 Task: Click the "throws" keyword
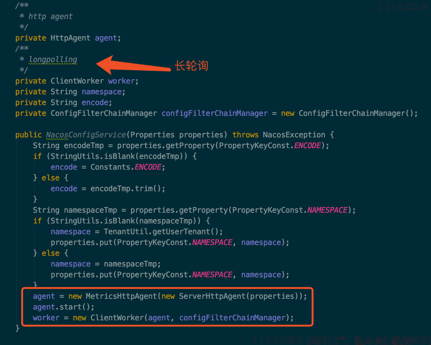[x=246, y=135]
